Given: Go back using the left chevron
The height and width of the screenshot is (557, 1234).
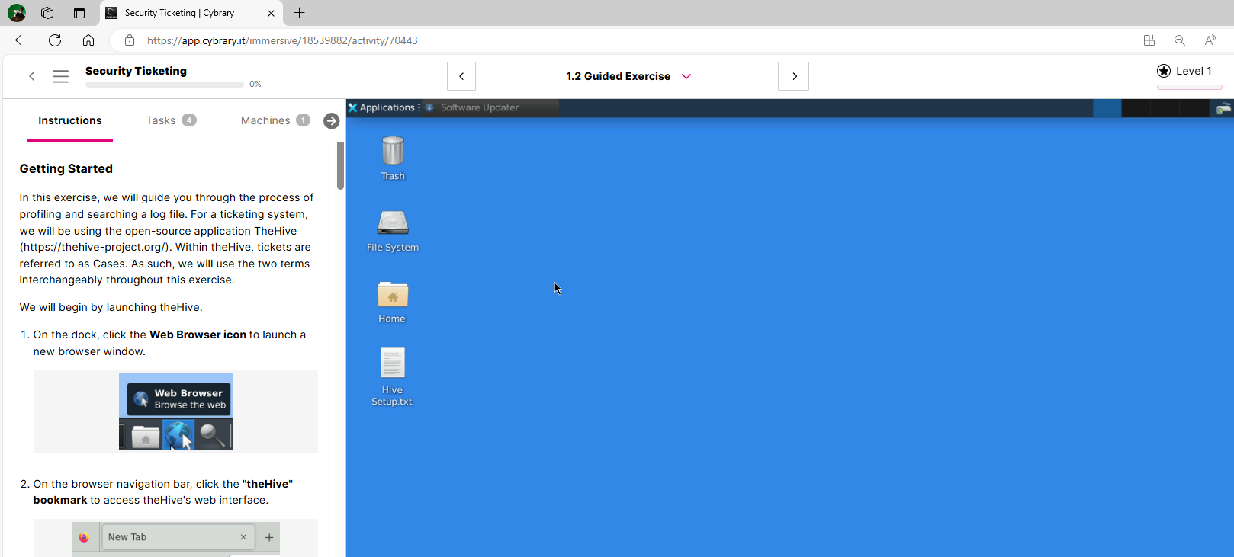Looking at the screenshot, I should point(32,76).
